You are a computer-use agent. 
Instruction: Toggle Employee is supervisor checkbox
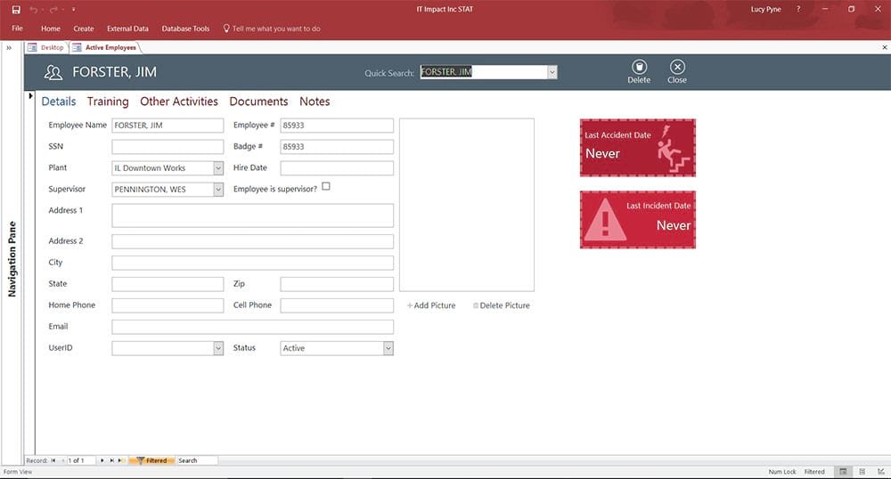pos(325,186)
